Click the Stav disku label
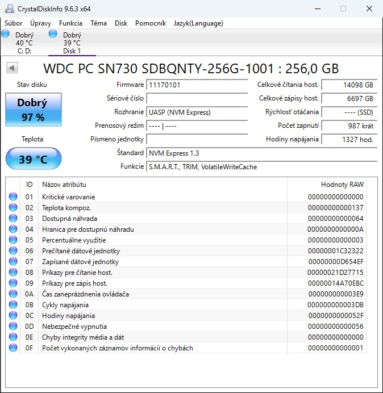383x393 pixels. (32, 85)
